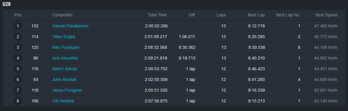
Task: Click the Competitor column header
Action: point(62,15)
